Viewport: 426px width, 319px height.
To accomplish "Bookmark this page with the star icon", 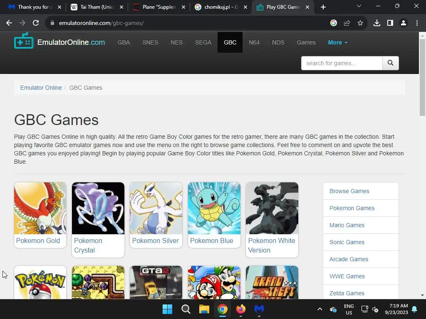I will [x=360, y=23].
